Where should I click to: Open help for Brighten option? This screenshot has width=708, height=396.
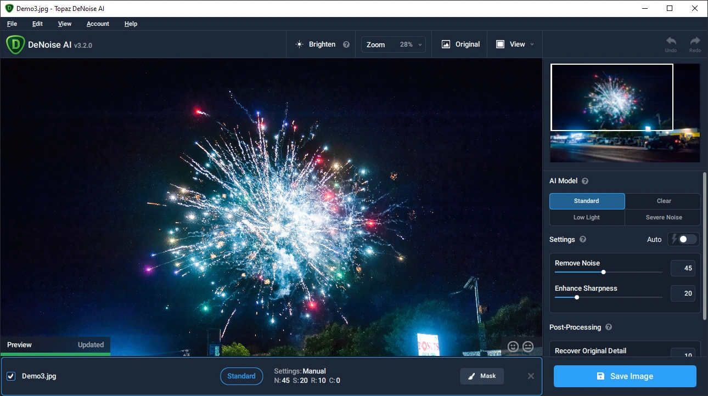coord(346,44)
